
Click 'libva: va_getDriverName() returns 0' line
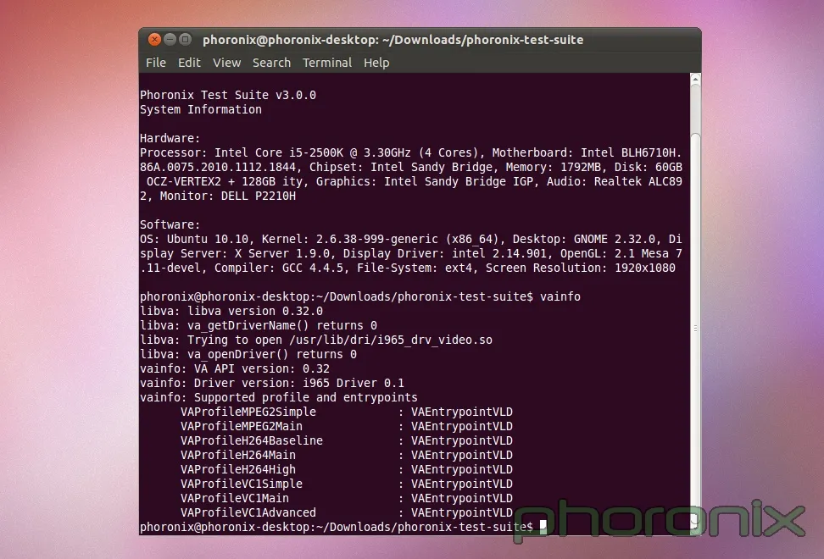pyautogui.click(x=258, y=325)
